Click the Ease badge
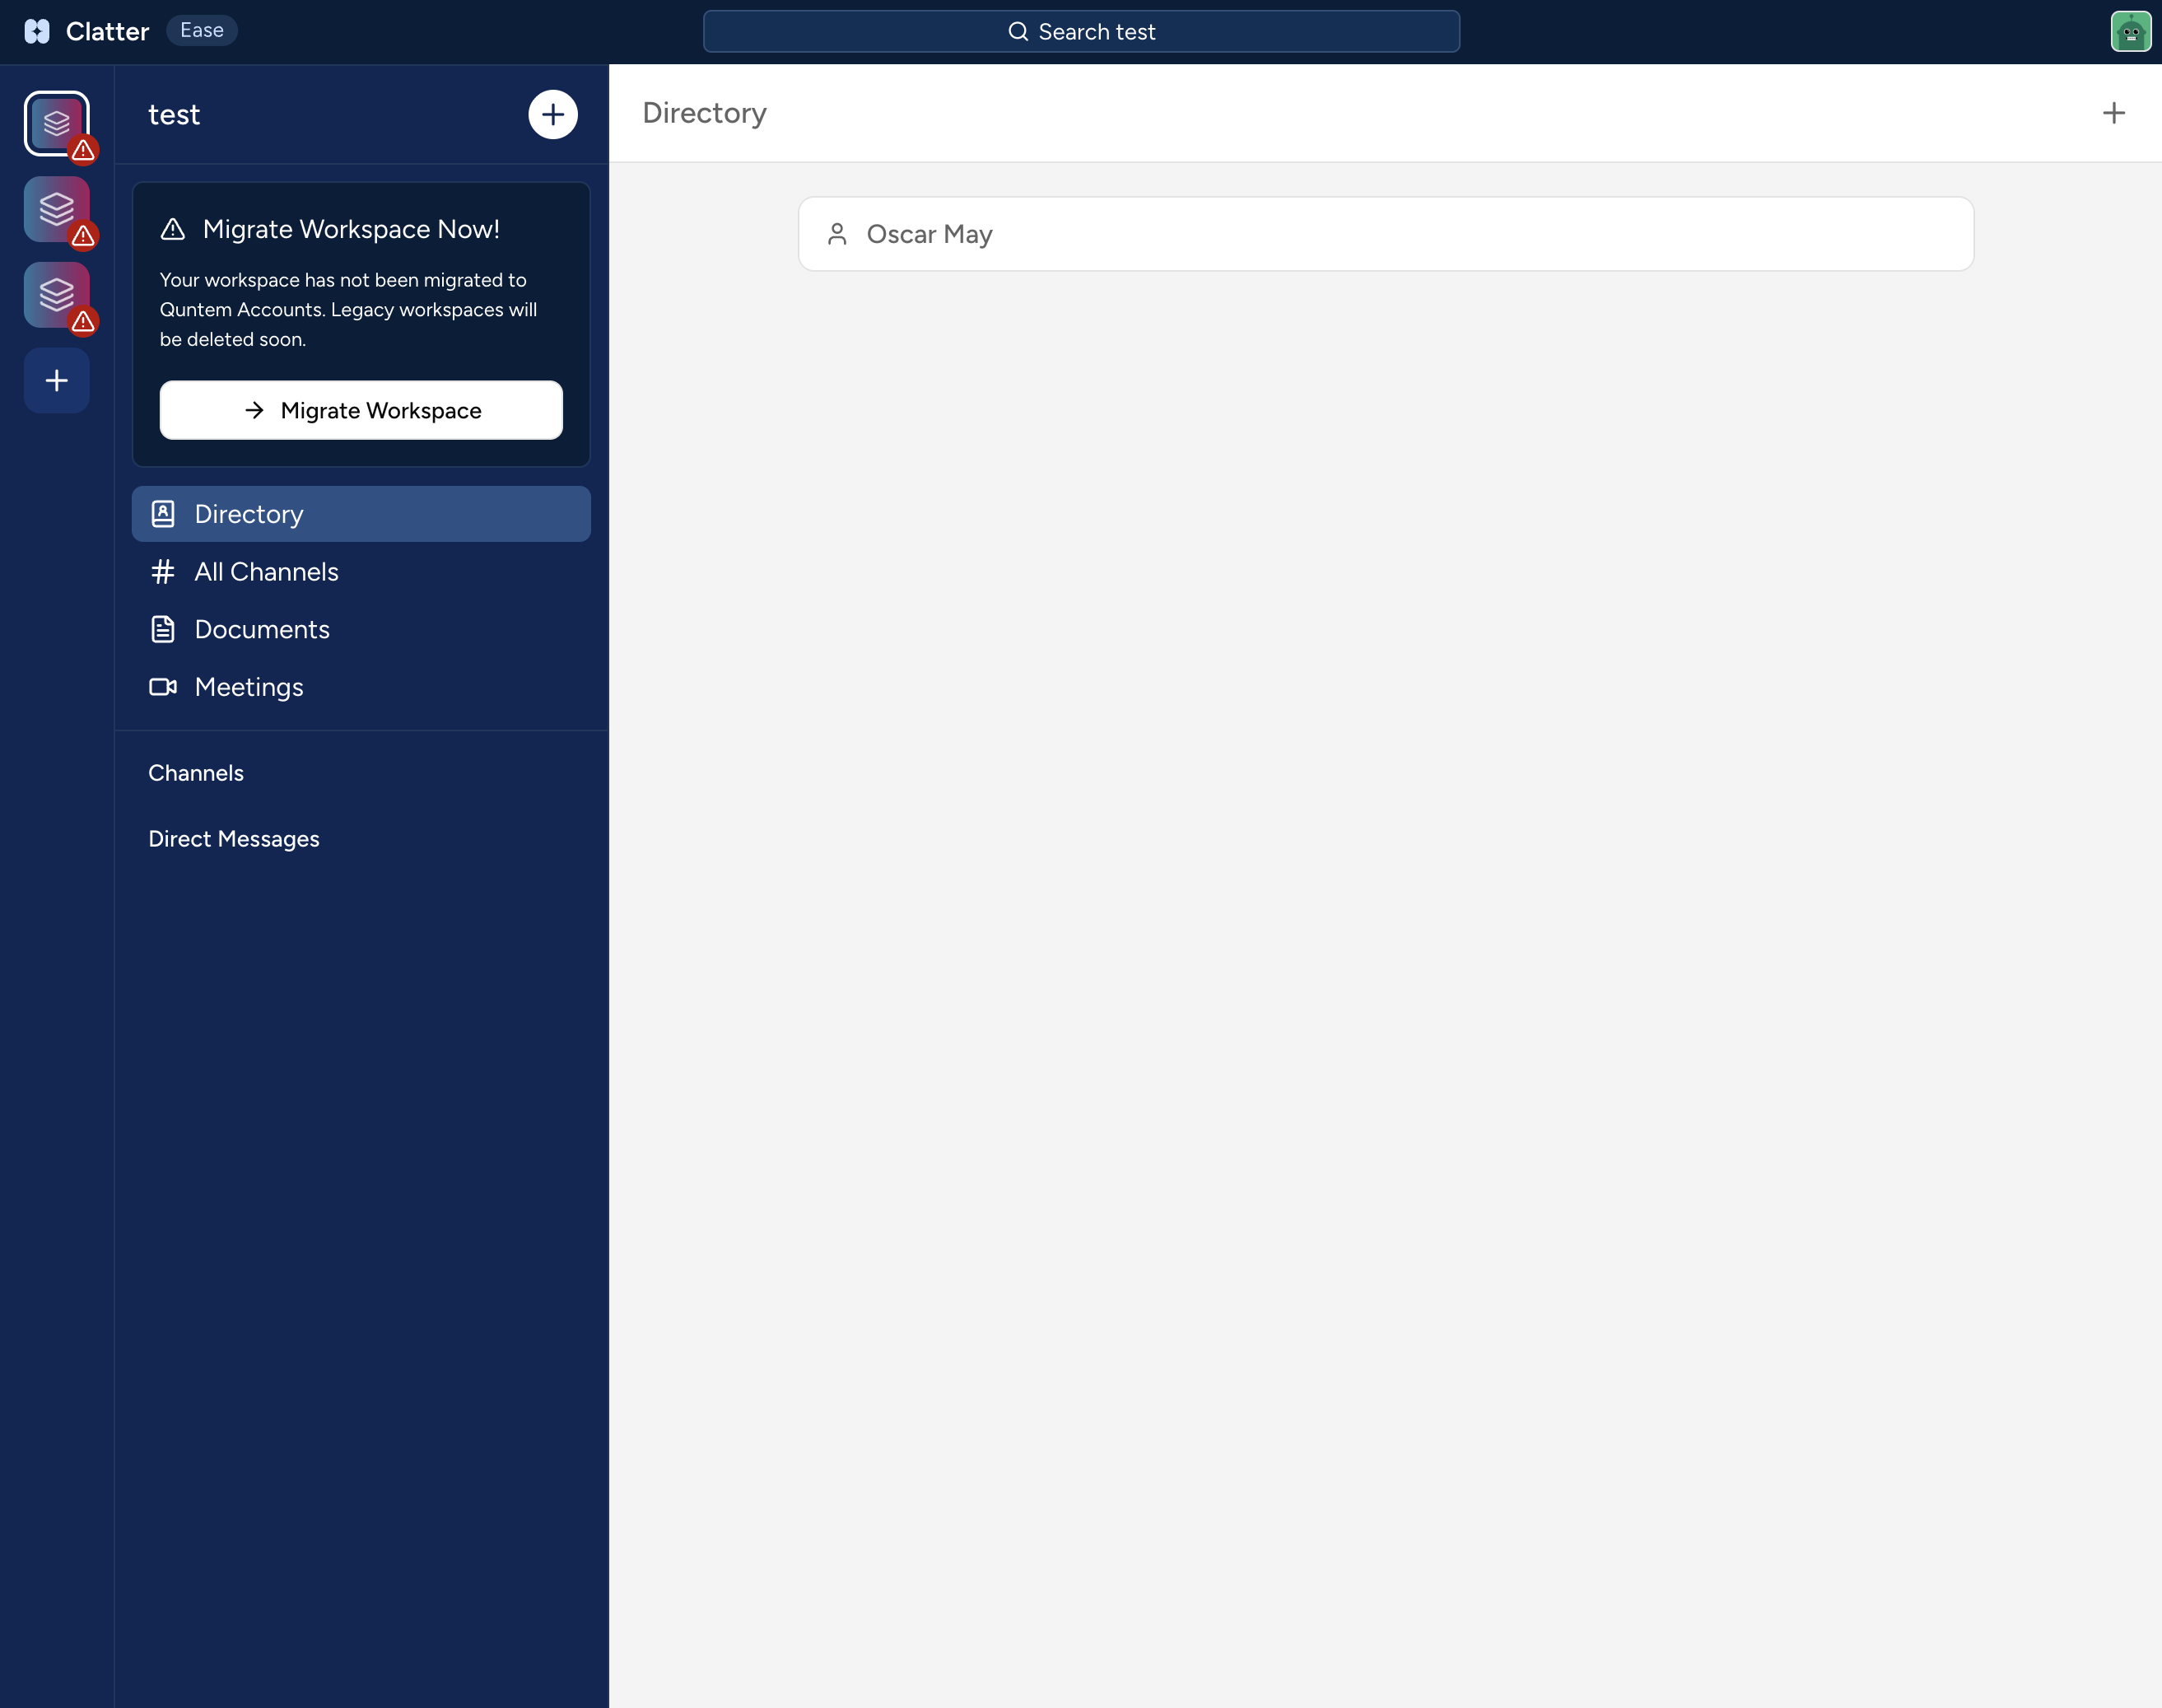The height and width of the screenshot is (1708, 2162). point(201,30)
